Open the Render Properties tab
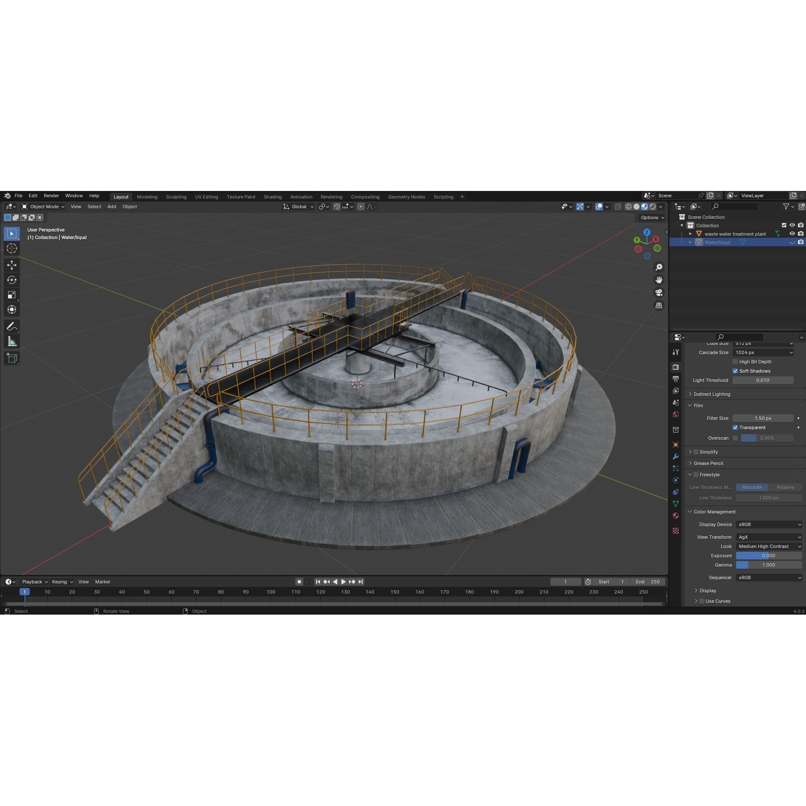 [x=676, y=366]
